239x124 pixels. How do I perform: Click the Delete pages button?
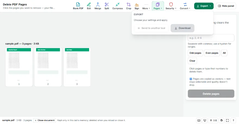tap(211, 94)
